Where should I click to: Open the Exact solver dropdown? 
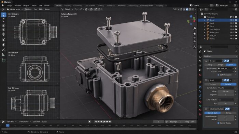click(x=226, y=71)
